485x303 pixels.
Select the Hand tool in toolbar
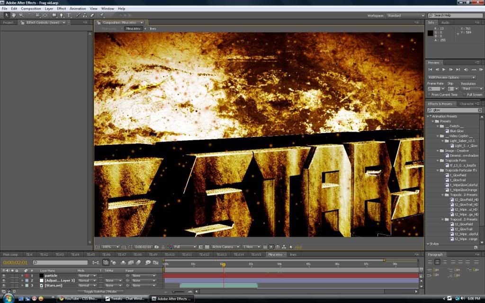[x=14, y=15]
